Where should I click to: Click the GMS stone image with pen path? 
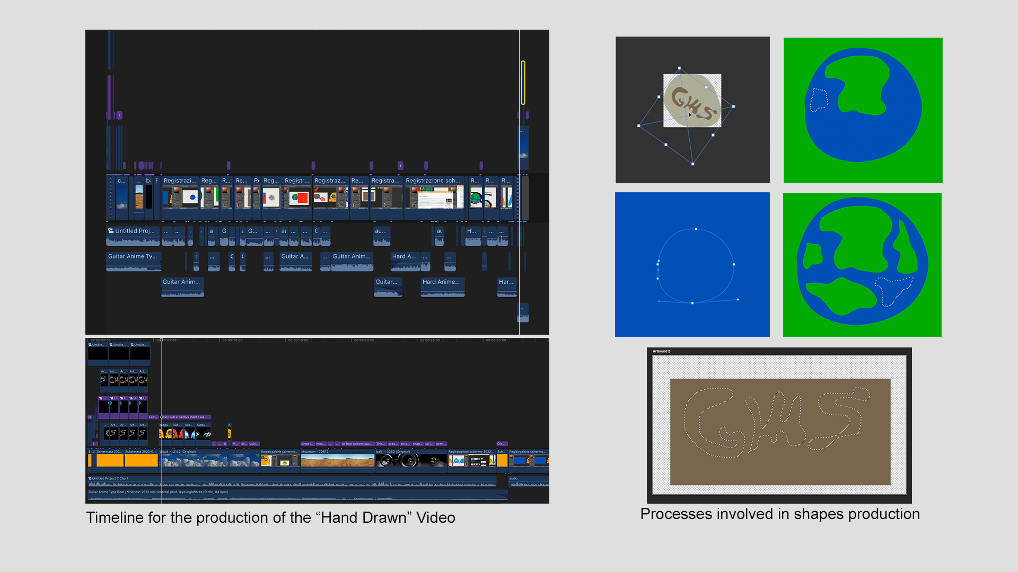point(692,110)
